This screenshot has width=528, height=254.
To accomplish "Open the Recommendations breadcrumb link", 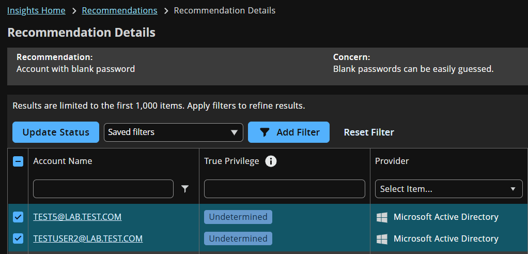I will tap(119, 10).
